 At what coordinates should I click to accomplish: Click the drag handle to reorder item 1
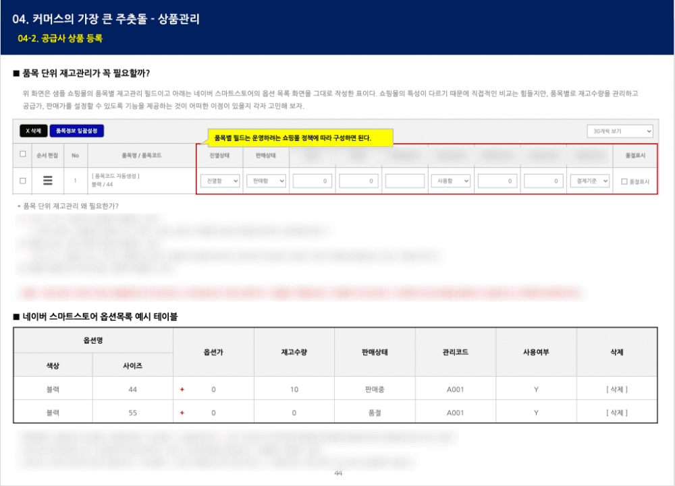coord(46,181)
